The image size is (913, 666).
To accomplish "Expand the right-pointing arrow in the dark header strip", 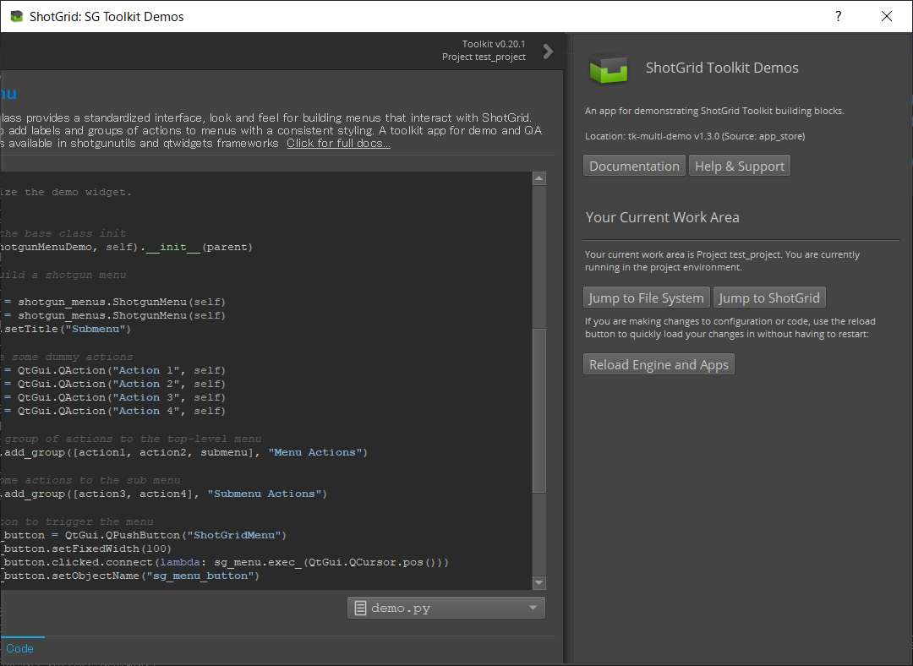I will 547,51.
